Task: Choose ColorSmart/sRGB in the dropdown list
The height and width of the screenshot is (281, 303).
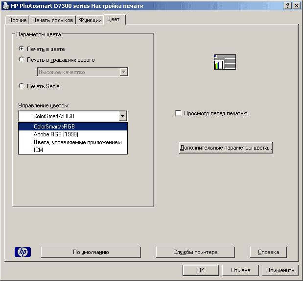Action: pos(73,127)
